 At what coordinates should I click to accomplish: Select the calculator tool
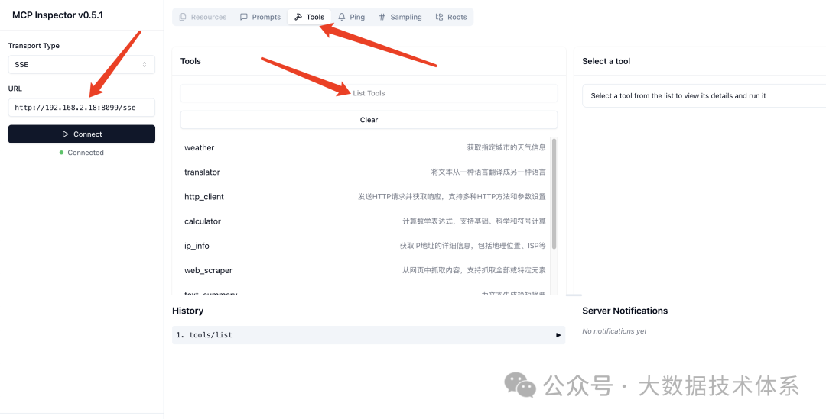(x=365, y=221)
